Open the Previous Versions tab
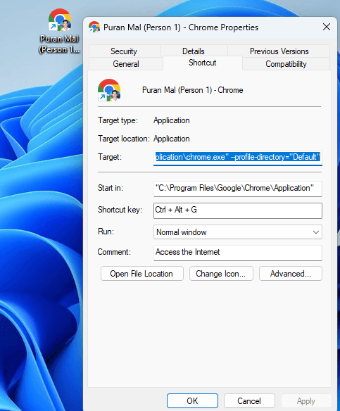Image resolution: width=340 pixels, height=411 pixels. (279, 51)
